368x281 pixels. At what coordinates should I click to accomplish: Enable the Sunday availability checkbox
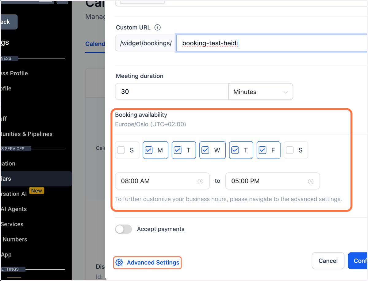(x=121, y=150)
